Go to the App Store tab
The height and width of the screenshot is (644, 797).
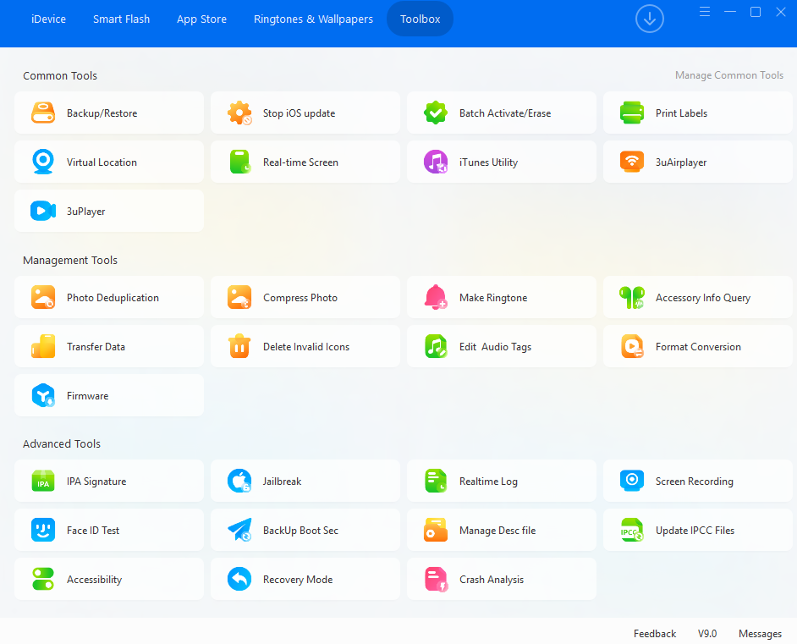point(202,19)
